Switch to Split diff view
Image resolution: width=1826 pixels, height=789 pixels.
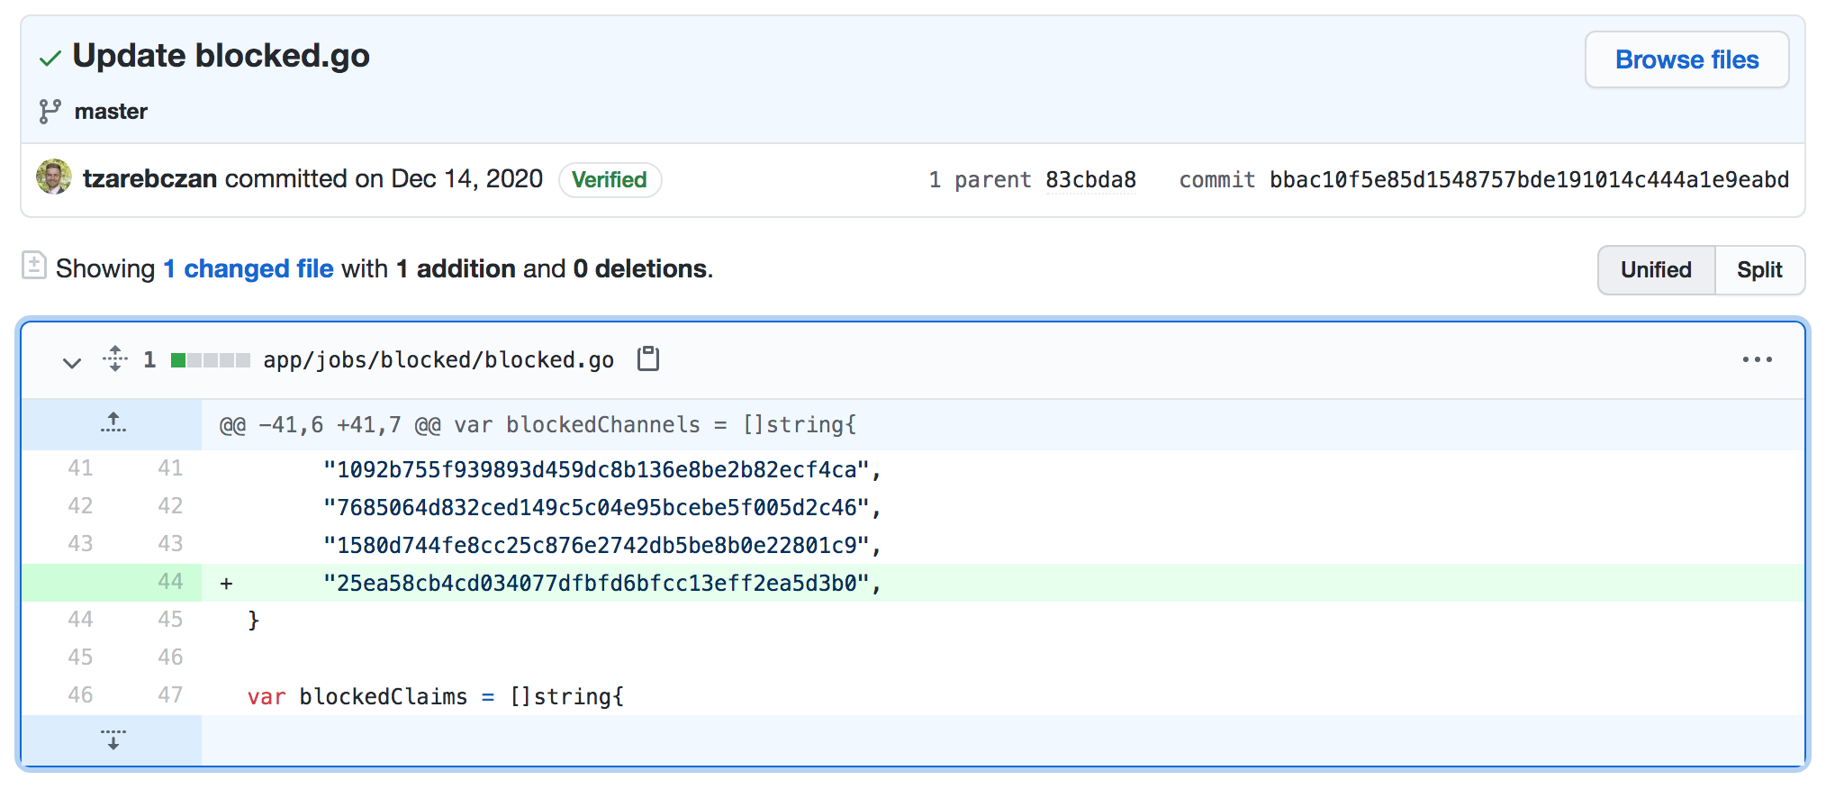(x=1759, y=269)
